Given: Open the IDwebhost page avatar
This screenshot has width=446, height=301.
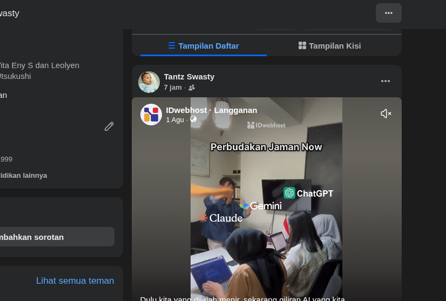Looking at the screenshot, I should click(x=151, y=115).
